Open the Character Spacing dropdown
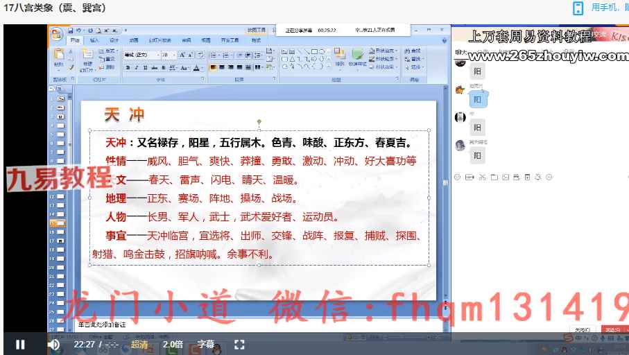629x355 pixels. pyautogui.click(x=173, y=67)
